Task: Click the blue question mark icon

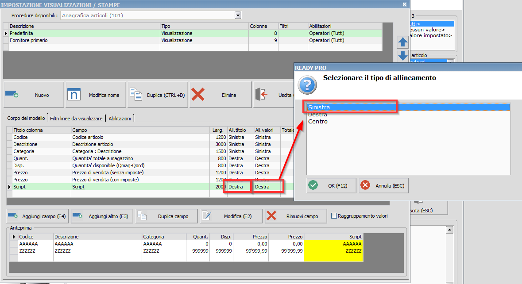Action: point(307,85)
